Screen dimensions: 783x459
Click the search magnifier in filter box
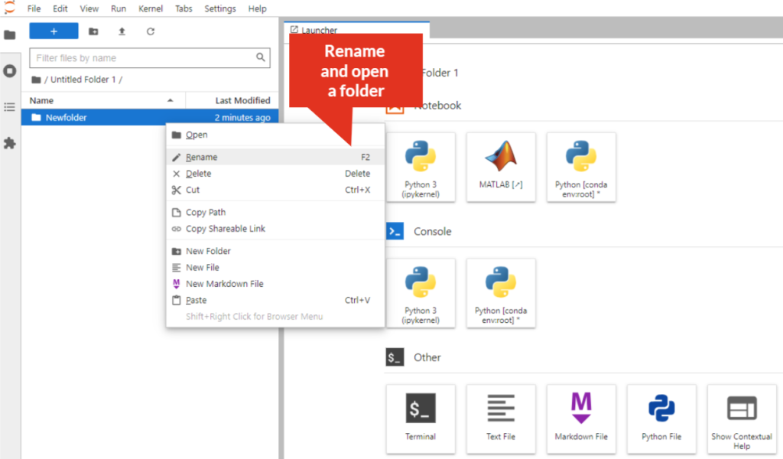(261, 57)
